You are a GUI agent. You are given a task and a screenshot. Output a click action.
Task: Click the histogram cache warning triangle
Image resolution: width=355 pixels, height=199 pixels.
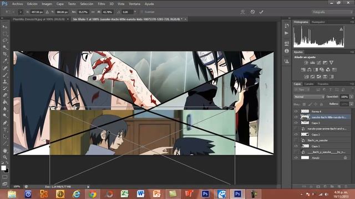click(341, 29)
